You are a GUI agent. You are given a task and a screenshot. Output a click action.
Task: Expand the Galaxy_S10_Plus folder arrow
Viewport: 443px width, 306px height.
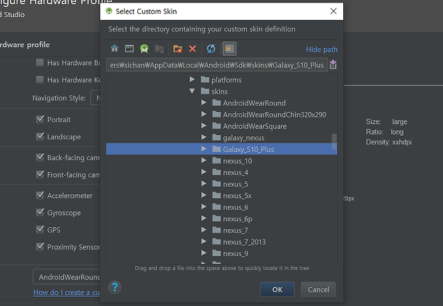204,149
